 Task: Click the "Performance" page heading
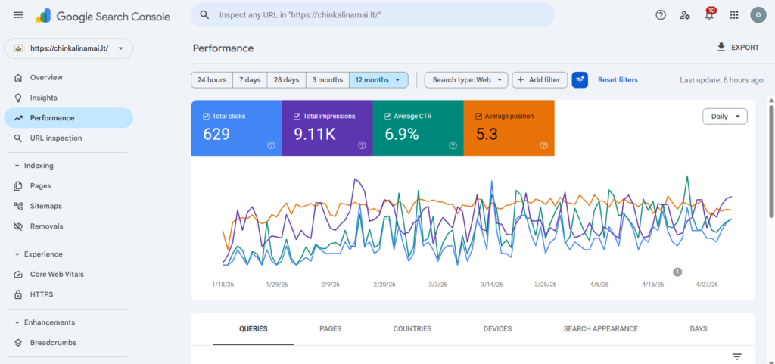click(x=223, y=48)
